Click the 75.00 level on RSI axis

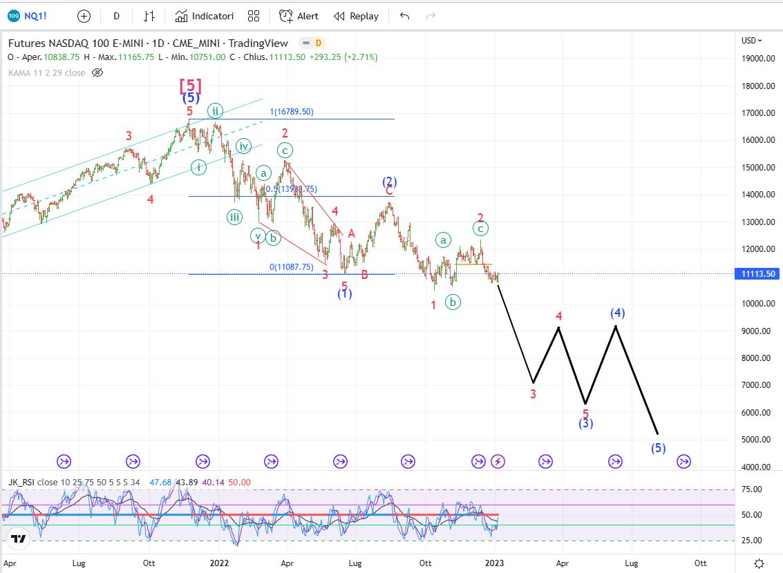coord(751,489)
